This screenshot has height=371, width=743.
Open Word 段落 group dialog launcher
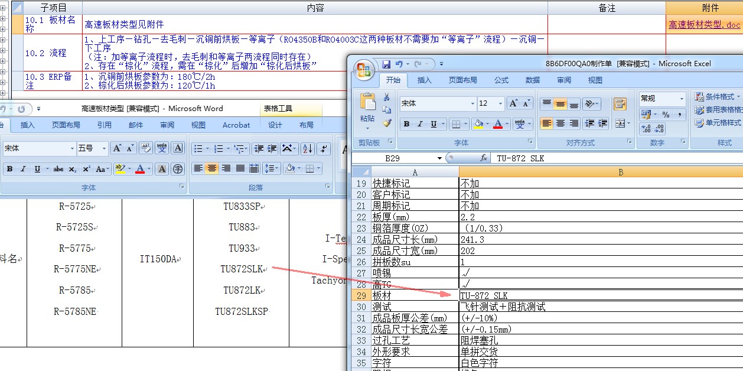[x=328, y=187]
